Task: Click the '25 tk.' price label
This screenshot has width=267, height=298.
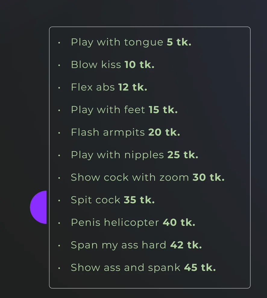Action: click(x=183, y=155)
